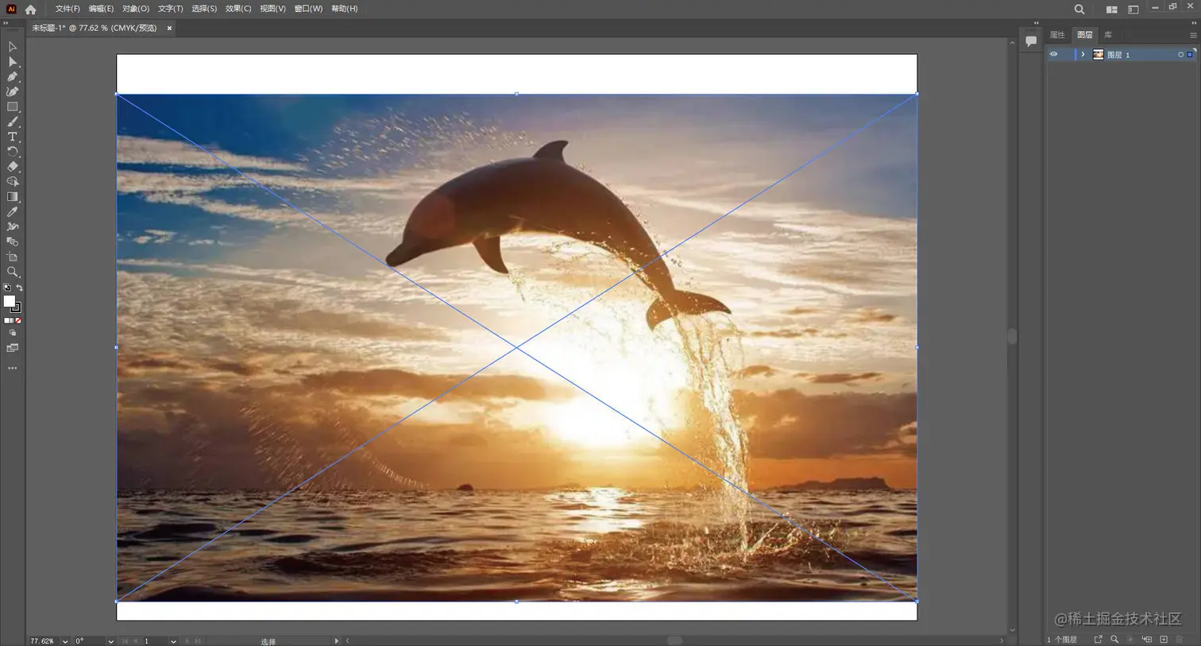Select the Selection arrow tool
This screenshot has height=646, width=1201.
(x=12, y=47)
